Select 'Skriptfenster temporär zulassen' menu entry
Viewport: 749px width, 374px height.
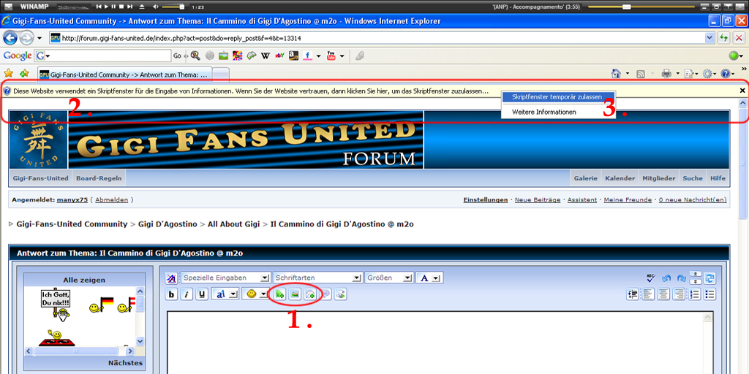pos(558,96)
